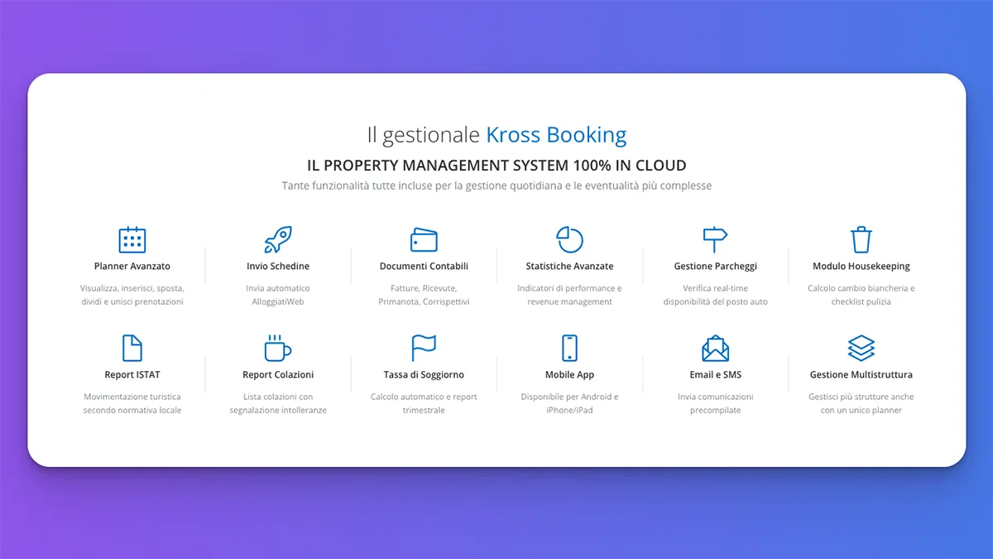This screenshot has width=993, height=559.
Task: Click description 'Calcolo automatico e report trimestrale'
Action: coord(424,403)
